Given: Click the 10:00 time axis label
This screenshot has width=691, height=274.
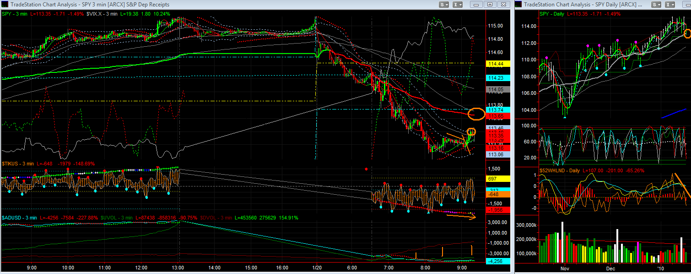Looking at the screenshot, I should tap(68, 267).
